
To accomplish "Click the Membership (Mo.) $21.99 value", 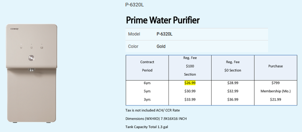I will [276, 99].
